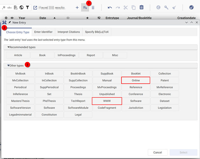Switch to Enter Identifier tab
Image resolution: width=200 pixels, height=159 pixels.
click(43, 32)
